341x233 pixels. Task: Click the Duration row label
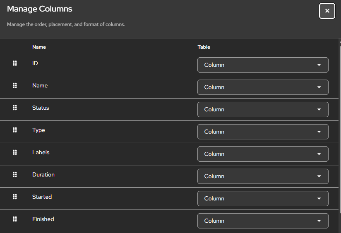coord(43,174)
